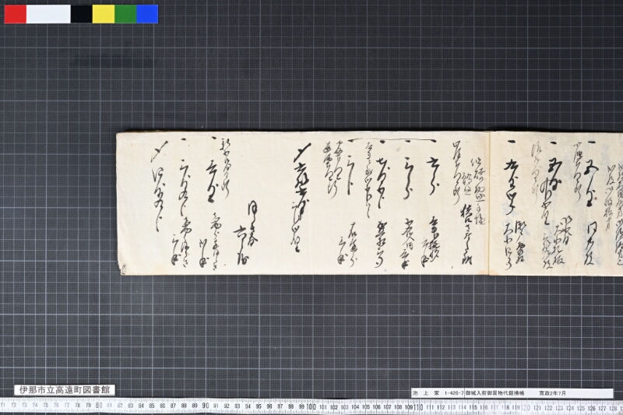Select the black color patch
Image resolution: width=623 pixels, height=415 pixels.
coord(82,14)
